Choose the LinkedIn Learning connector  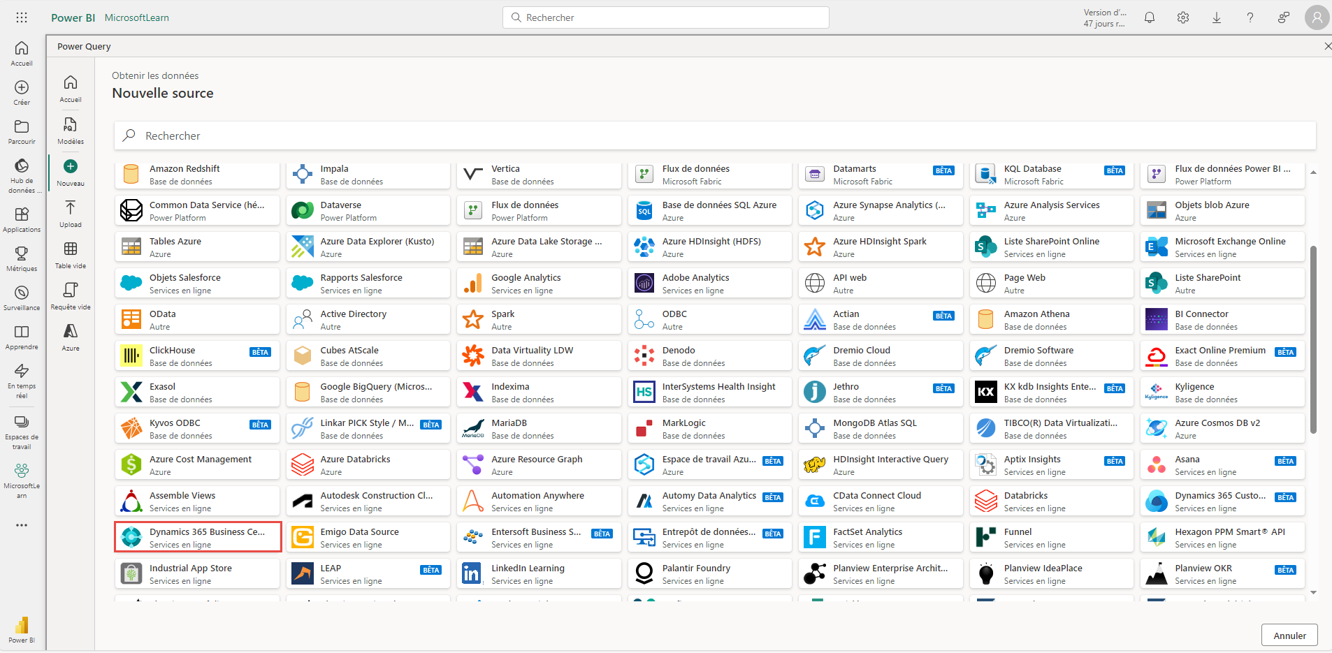540,573
